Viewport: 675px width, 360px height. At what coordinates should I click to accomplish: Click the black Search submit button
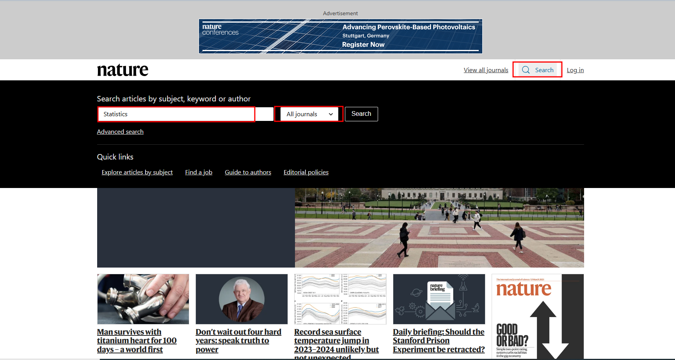(361, 114)
